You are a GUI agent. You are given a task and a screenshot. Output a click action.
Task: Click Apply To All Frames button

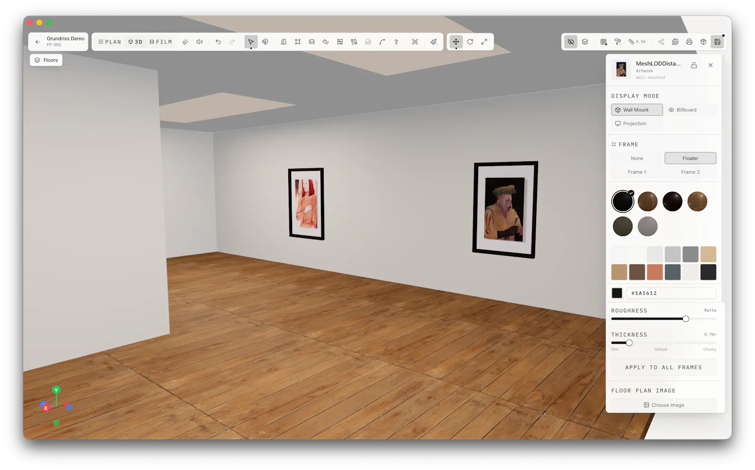[664, 368]
